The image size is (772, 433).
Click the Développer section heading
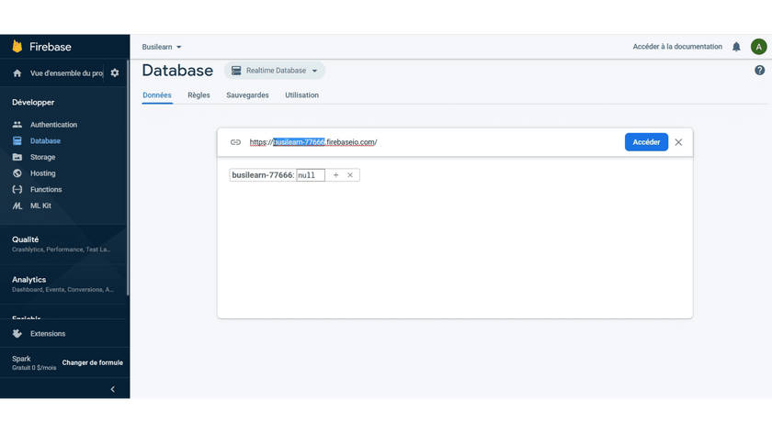coord(33,103)
